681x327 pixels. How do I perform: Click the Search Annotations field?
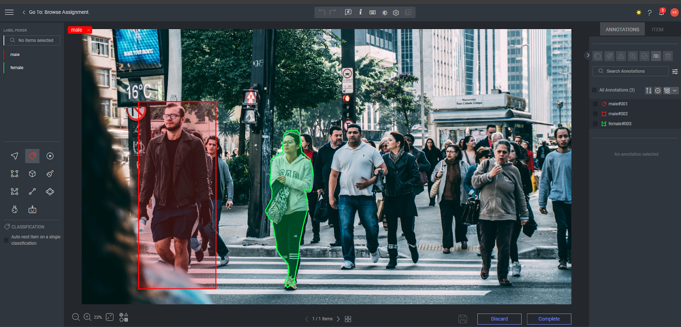[630, 71]
